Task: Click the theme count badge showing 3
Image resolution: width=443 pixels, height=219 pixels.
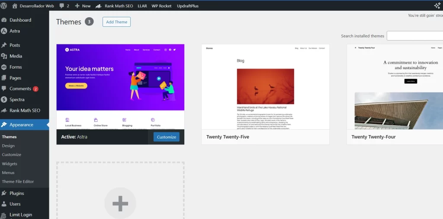Action: [89, 22]
